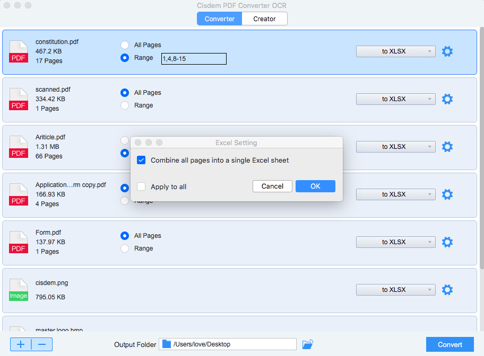This screenshot has width=484, height=356.
Task: Open format dropdown for Application form copy.pdf
Action: [396, 194]
